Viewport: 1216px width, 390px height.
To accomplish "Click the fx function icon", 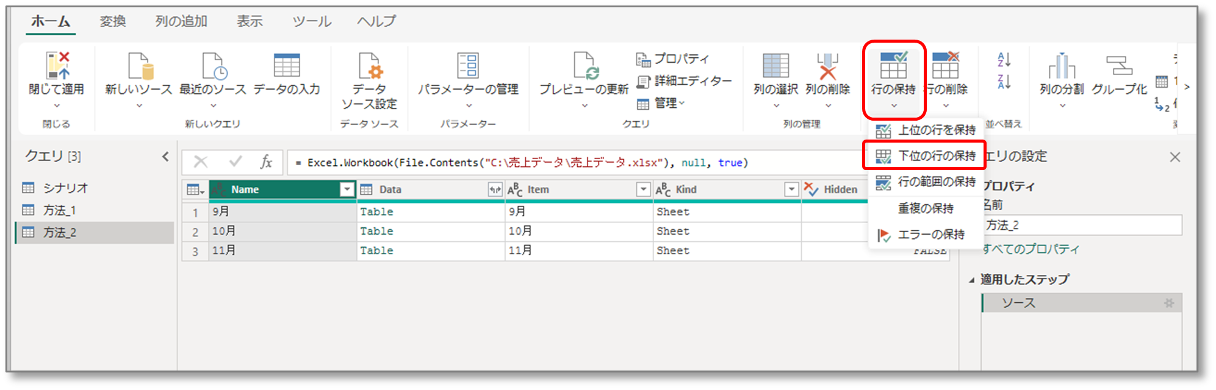I will (x=266, y=162).
